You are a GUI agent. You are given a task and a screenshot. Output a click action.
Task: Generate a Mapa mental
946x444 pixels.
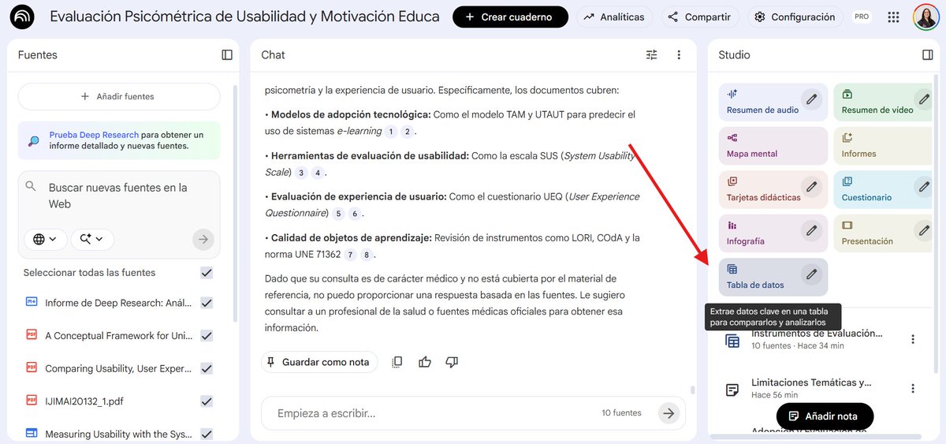(x=773, y=146)
